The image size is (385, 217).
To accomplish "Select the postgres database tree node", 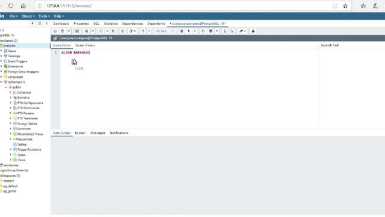I will click(x=9, y=46).
